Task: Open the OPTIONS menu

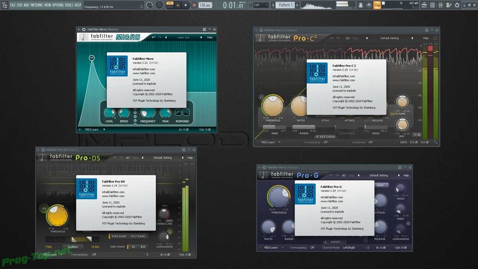Action: pos(58,5)
